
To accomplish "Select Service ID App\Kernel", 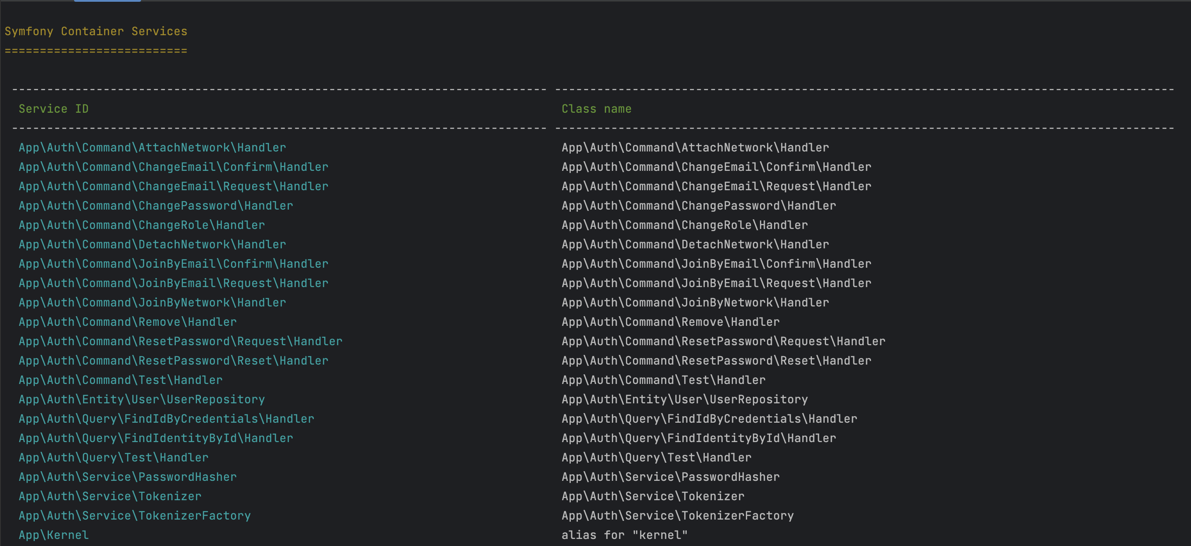I will click(x=54, y=536).
